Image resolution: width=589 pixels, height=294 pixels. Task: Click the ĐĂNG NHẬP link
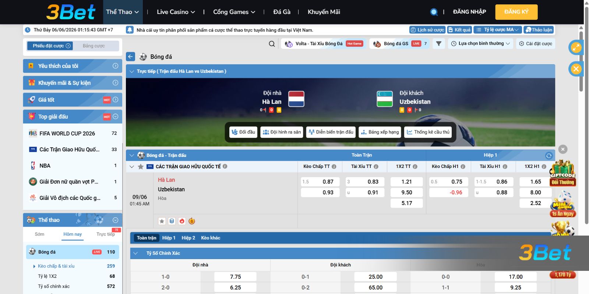coord(469,12)
